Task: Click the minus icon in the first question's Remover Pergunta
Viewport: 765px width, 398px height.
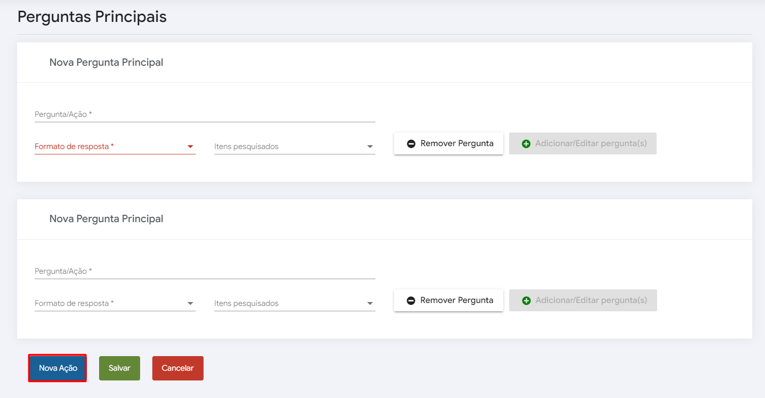Action: [411, 144]
